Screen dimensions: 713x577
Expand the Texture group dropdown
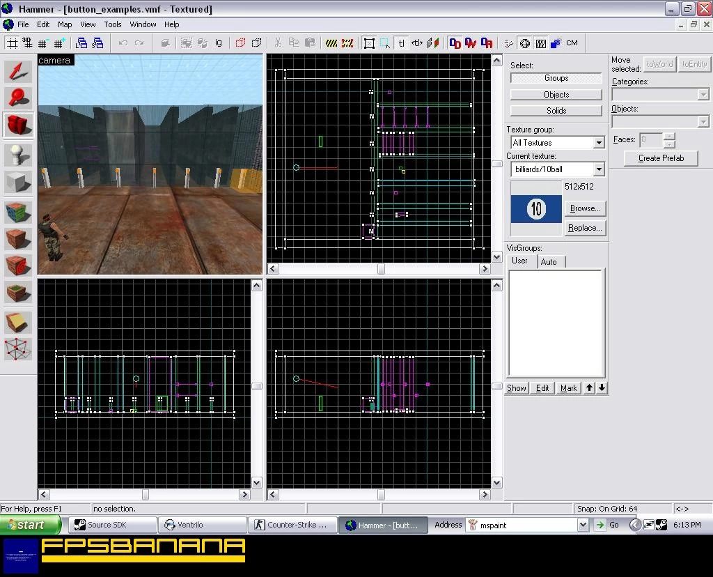click(599, 143)
